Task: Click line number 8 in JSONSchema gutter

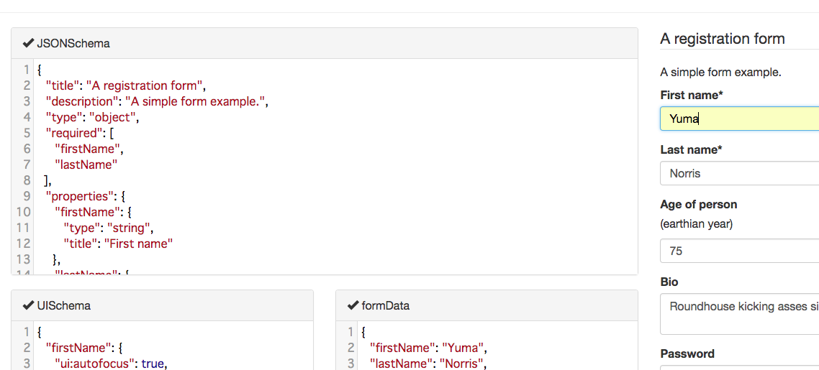Action: 27,180
